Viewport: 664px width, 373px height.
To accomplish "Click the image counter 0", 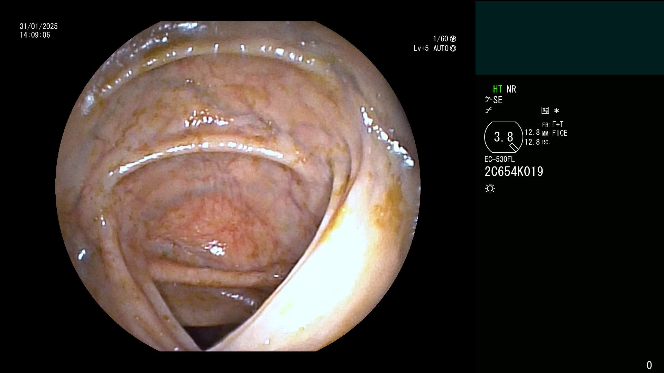I will coord(649,365).
